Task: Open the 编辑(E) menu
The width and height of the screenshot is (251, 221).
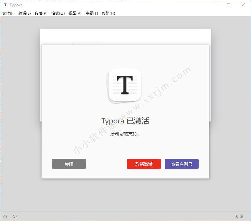Action: [25, 13]
